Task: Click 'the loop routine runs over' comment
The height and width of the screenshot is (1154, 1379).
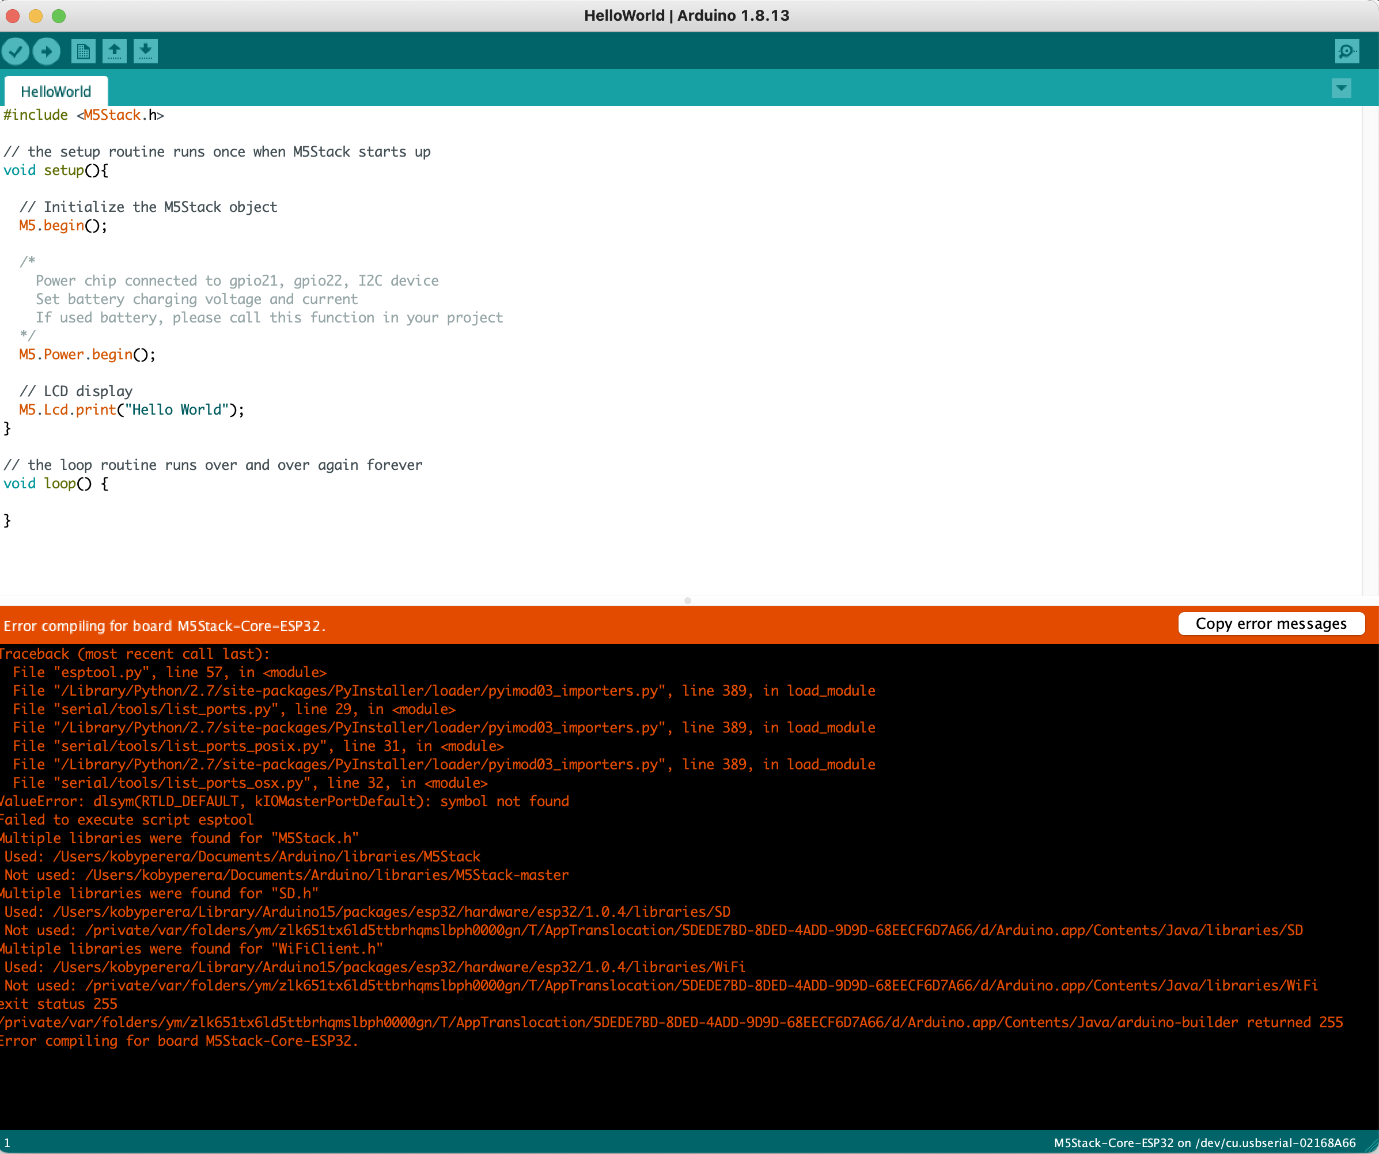Action: (x=213, y=465)
